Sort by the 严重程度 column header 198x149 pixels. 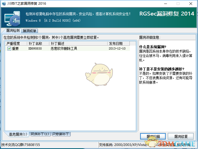(x=16, y=43)
